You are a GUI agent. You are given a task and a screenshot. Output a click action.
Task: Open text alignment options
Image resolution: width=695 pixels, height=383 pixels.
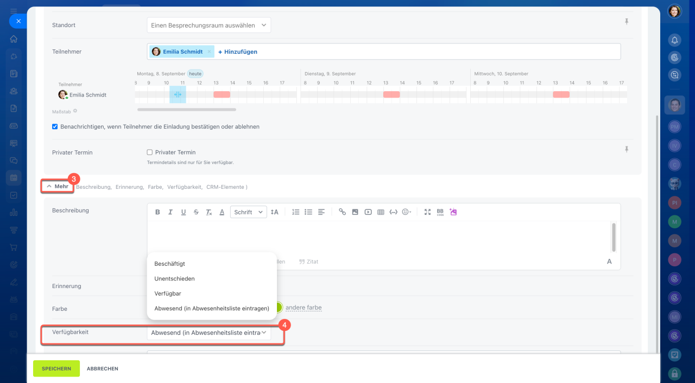[321, 212]
